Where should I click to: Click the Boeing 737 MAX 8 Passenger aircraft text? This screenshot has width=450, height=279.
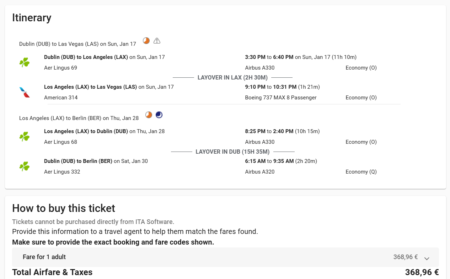281,97
